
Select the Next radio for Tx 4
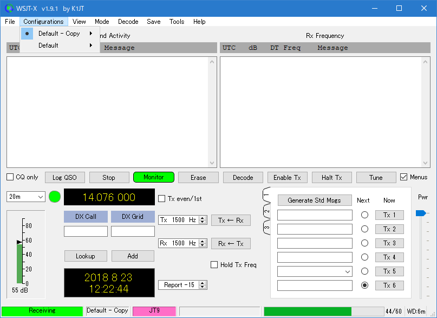point(364,257)
